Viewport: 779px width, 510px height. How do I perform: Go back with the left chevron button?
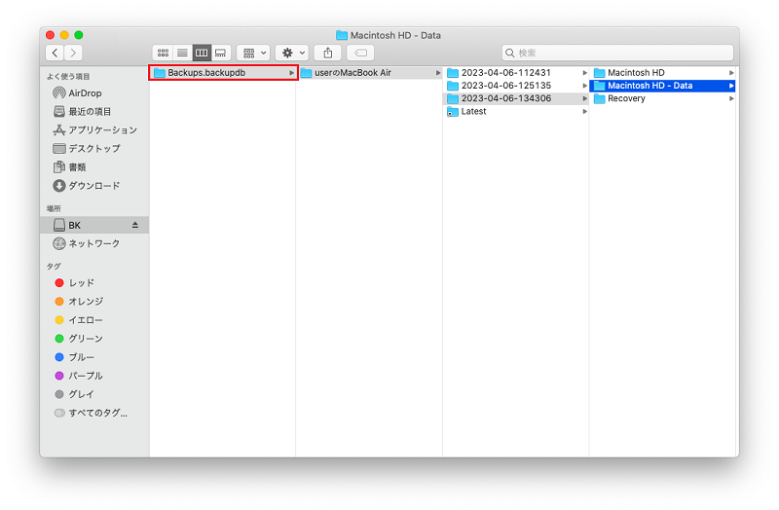[55, 53]
